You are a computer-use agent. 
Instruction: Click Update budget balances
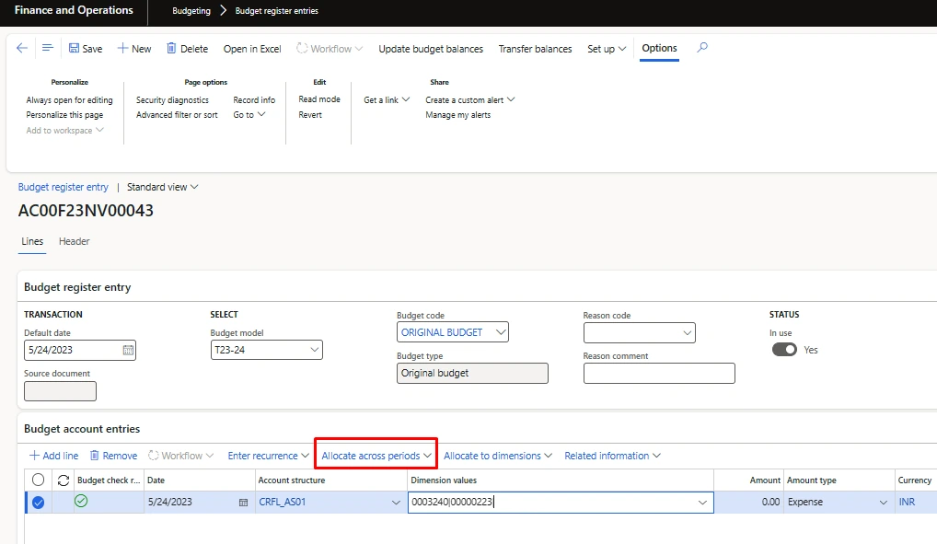(431, 49)
